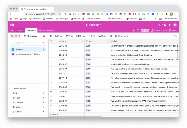Click the SHARE button
This screenshot has height=128, width=187.
click(145, 31)
